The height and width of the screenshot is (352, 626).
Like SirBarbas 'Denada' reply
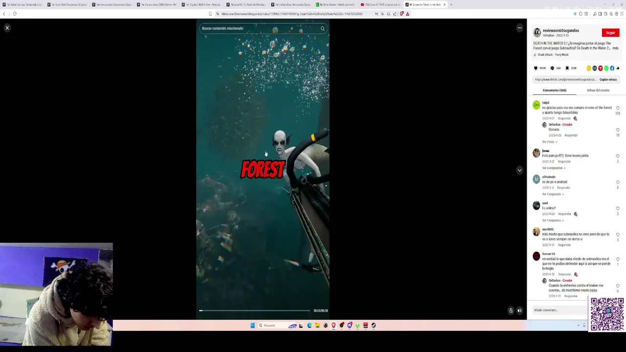tap(618, 130)
